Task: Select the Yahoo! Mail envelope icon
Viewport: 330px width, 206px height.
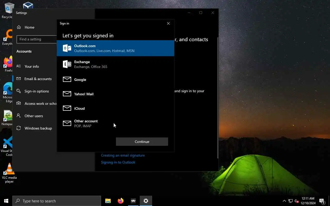Action: pyautogui.click(x=67, y=94)
